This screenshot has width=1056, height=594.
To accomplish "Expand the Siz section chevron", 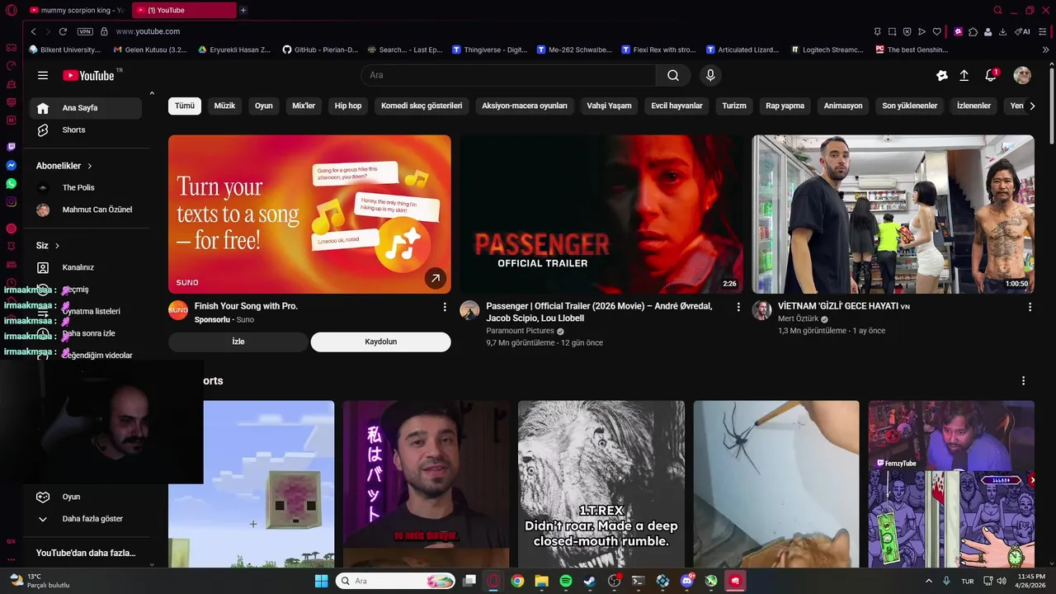I will (57, 246).
